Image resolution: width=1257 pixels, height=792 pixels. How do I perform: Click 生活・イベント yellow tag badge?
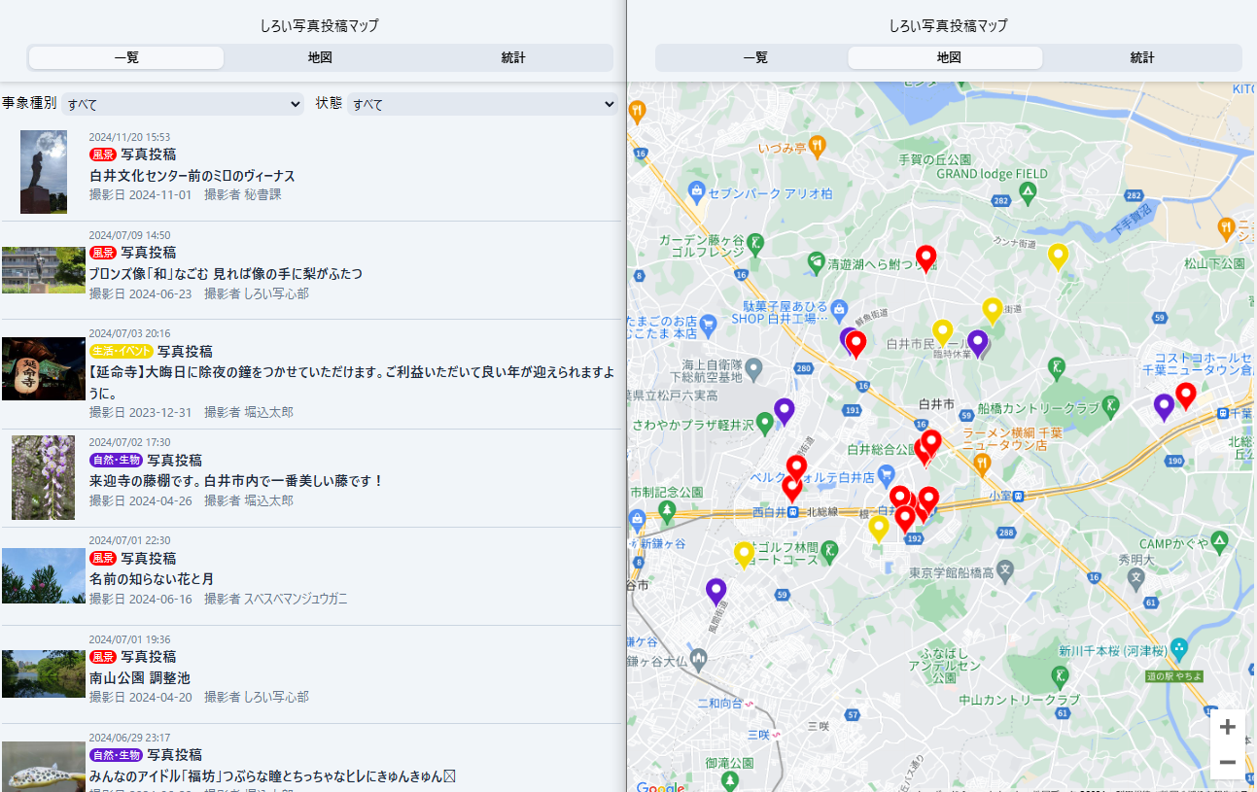pos(122,351)
